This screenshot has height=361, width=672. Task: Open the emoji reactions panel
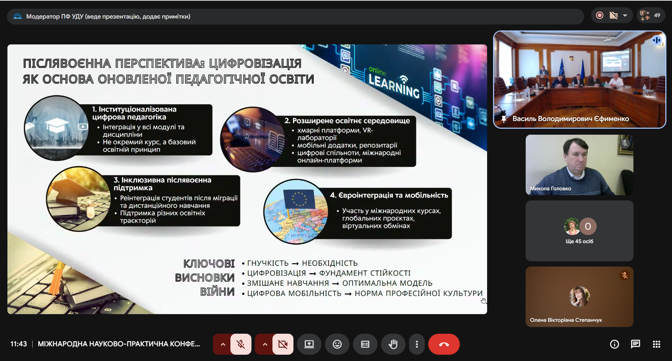coord(337,344)
